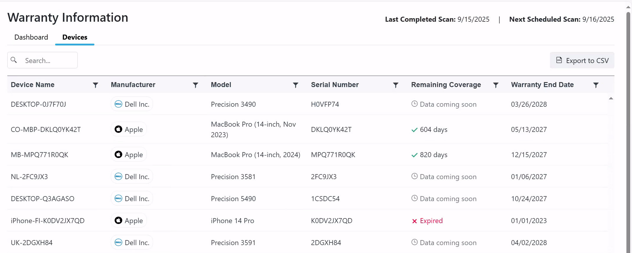Click the clock icon for NL-2FC9JX3
This screenshot has width=632, height=253.
(x=414, y=176)
